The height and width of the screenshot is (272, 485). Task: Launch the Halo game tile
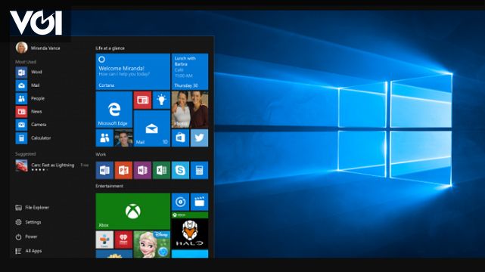tap(190, 230)
